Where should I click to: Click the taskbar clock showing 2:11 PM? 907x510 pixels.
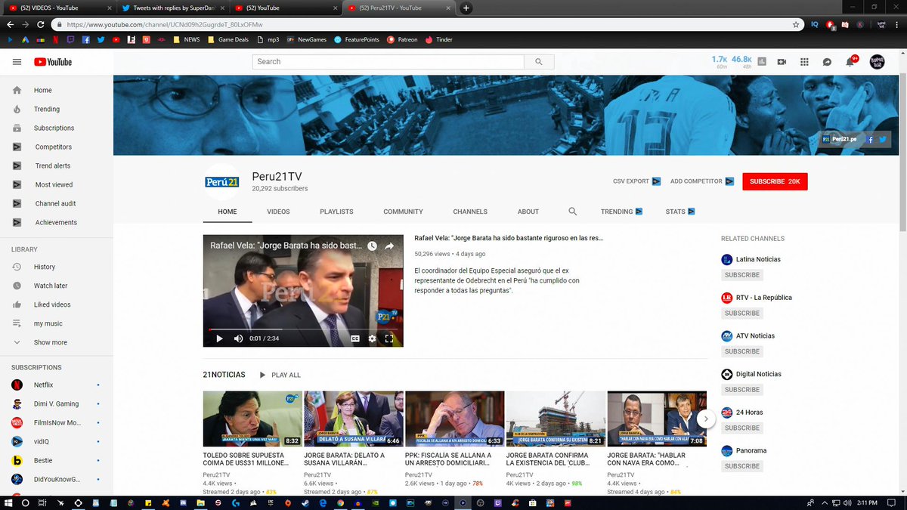[x=866, y=502]
